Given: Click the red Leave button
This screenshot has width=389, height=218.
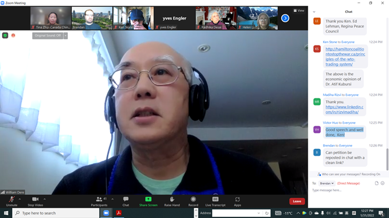Looking at the screenshot, I should 297,201.
